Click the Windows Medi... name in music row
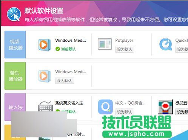The width and height of the screenshot is (188, 140). [71, 72]
